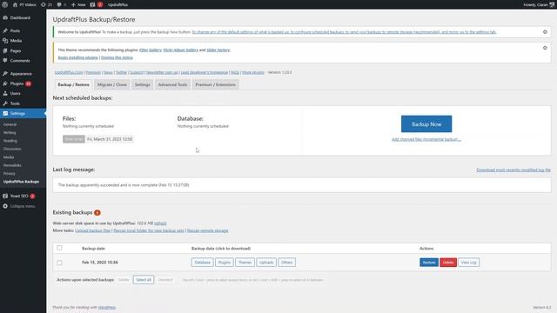Screen dimensions: 557x313
Task: Click Add changed files incremental backup link
Action: tap(426, 139)
